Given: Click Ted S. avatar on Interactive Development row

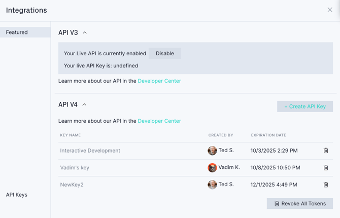Looking at the screenshot, I should (212, 151).
